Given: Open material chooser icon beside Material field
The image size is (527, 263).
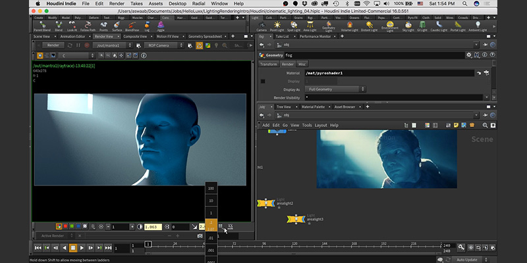Looking at the screenshot, I should [x=486, y=73].
